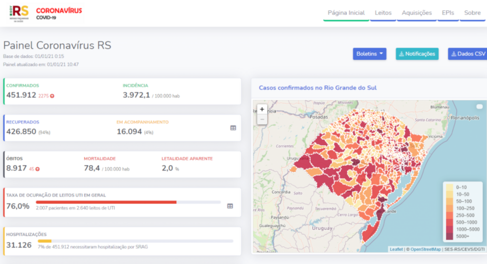Expand the Boletins dropdown
Screen dimensions: 487x264
click(x=370, y=54)
